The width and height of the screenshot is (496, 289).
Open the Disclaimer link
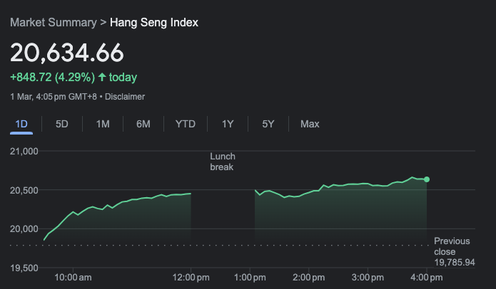[x=125, y=96]
